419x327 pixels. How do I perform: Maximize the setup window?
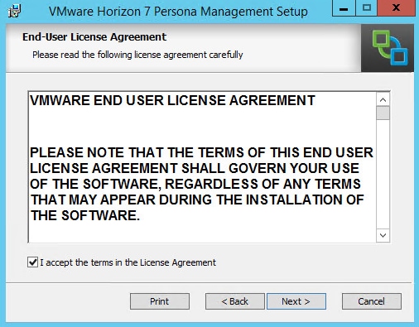[x=366, y=8]
